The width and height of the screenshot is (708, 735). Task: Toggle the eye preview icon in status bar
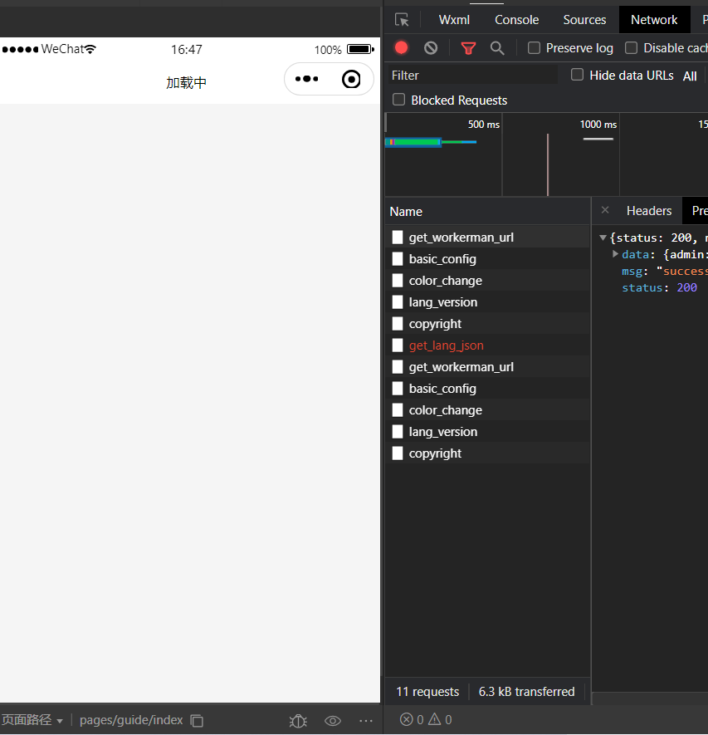pyautogui.click(x=333, y=721)
